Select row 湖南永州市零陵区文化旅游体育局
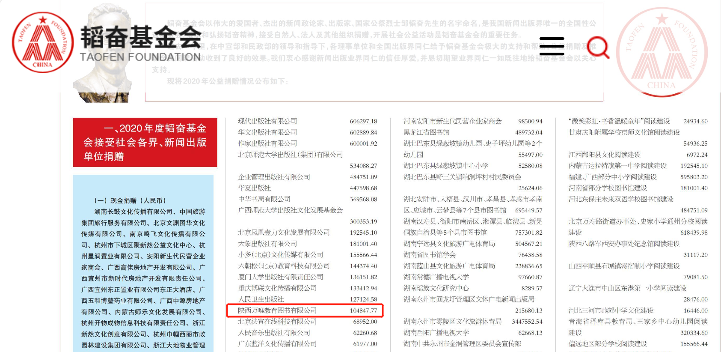This screenshot has width=721, height=352. 473,322
